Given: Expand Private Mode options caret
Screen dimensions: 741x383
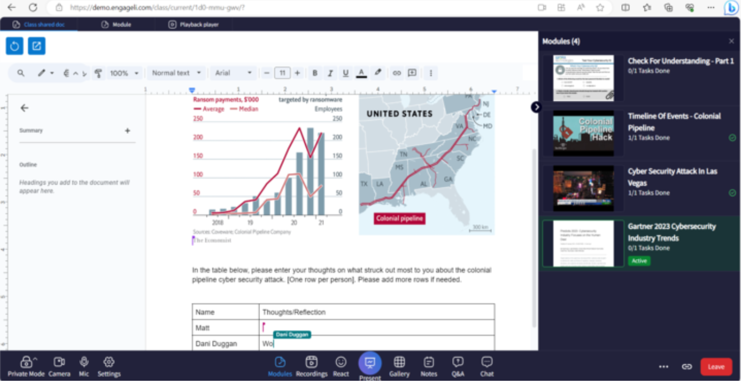Looking at the screenshot, I should 35,359.
